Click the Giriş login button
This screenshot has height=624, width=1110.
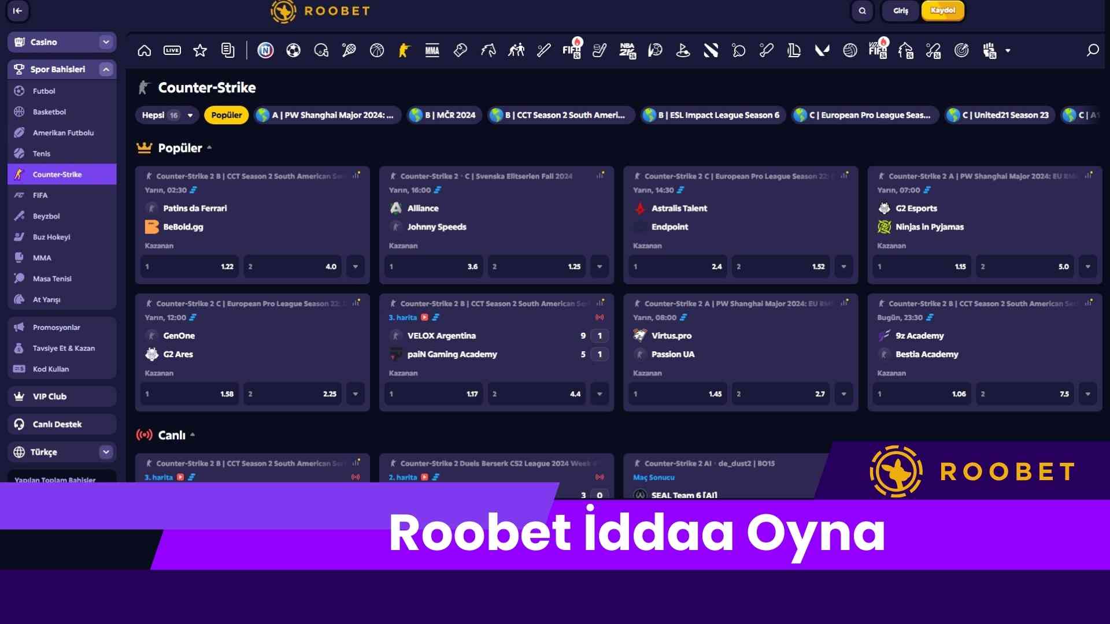(900, 10)
